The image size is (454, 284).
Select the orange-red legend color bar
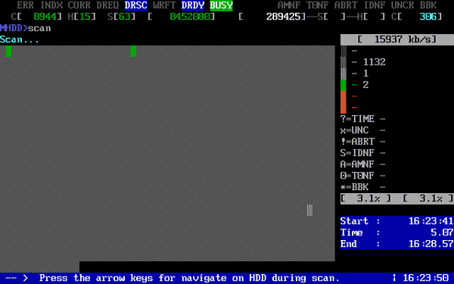coord(343,102)
